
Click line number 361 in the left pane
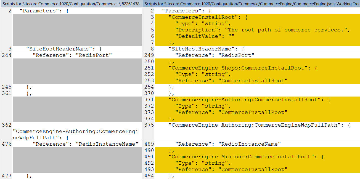click(x=7, y=93)
